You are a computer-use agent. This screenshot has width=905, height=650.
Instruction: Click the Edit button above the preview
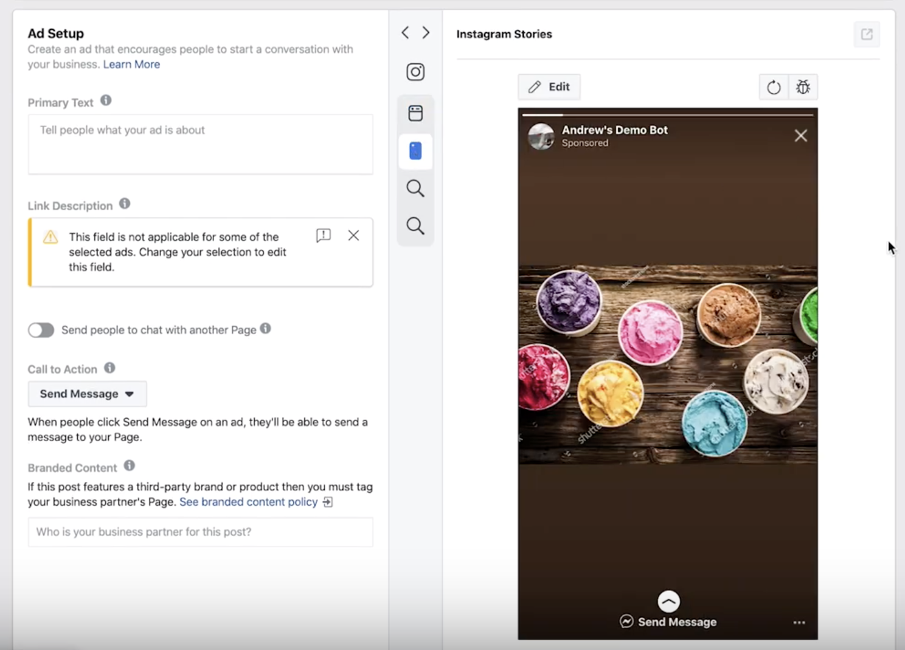[549, 87]
